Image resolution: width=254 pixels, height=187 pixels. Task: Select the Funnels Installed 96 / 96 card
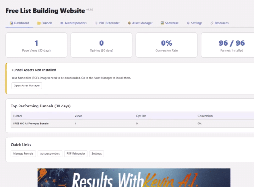pos(228,45)
